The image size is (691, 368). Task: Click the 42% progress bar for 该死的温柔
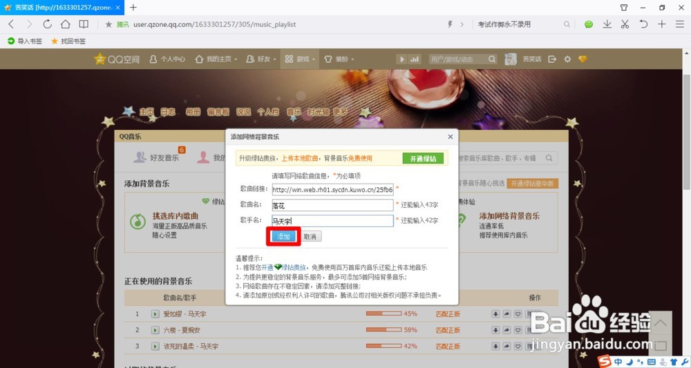pyautogui.click(x=384, y=346)
